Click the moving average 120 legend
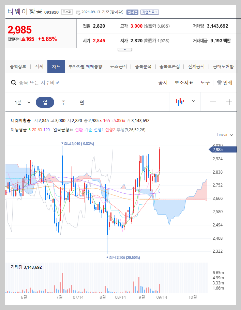The height and width of the screenshot is (310, 241). pos(46,130)
